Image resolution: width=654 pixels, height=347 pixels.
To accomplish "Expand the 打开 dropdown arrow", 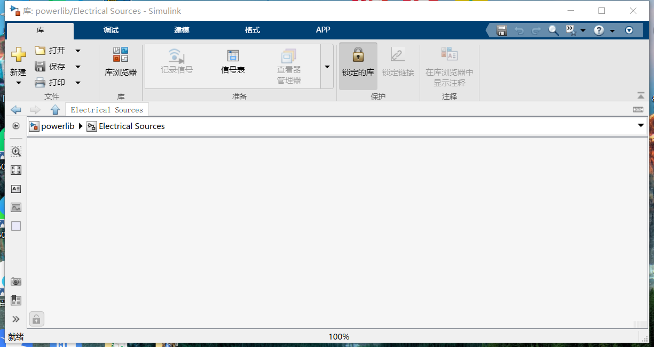I will point(78,51).
